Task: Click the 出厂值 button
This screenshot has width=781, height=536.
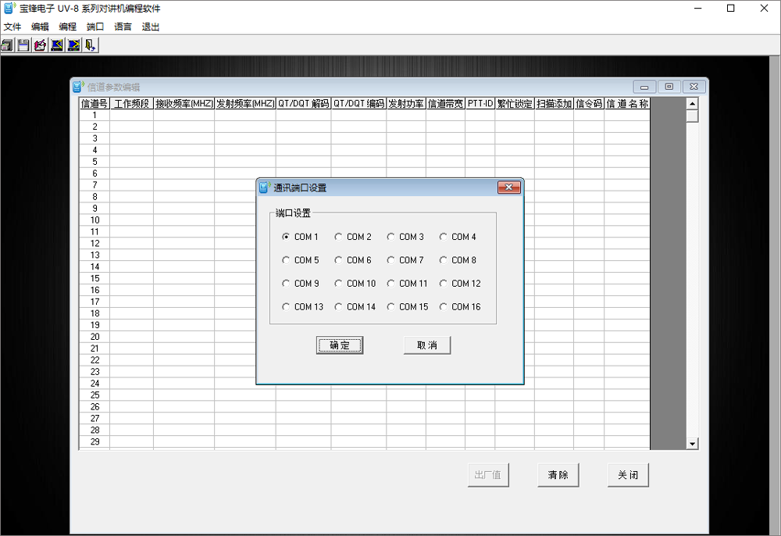Action: click(488, 475)
